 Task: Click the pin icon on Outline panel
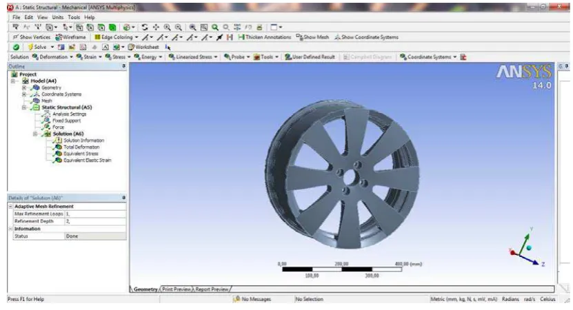coord(124,66)
